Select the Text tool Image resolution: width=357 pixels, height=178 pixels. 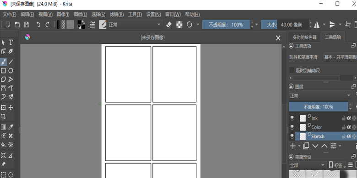point(11,42)
